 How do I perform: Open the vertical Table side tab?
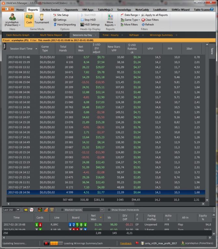212,51
